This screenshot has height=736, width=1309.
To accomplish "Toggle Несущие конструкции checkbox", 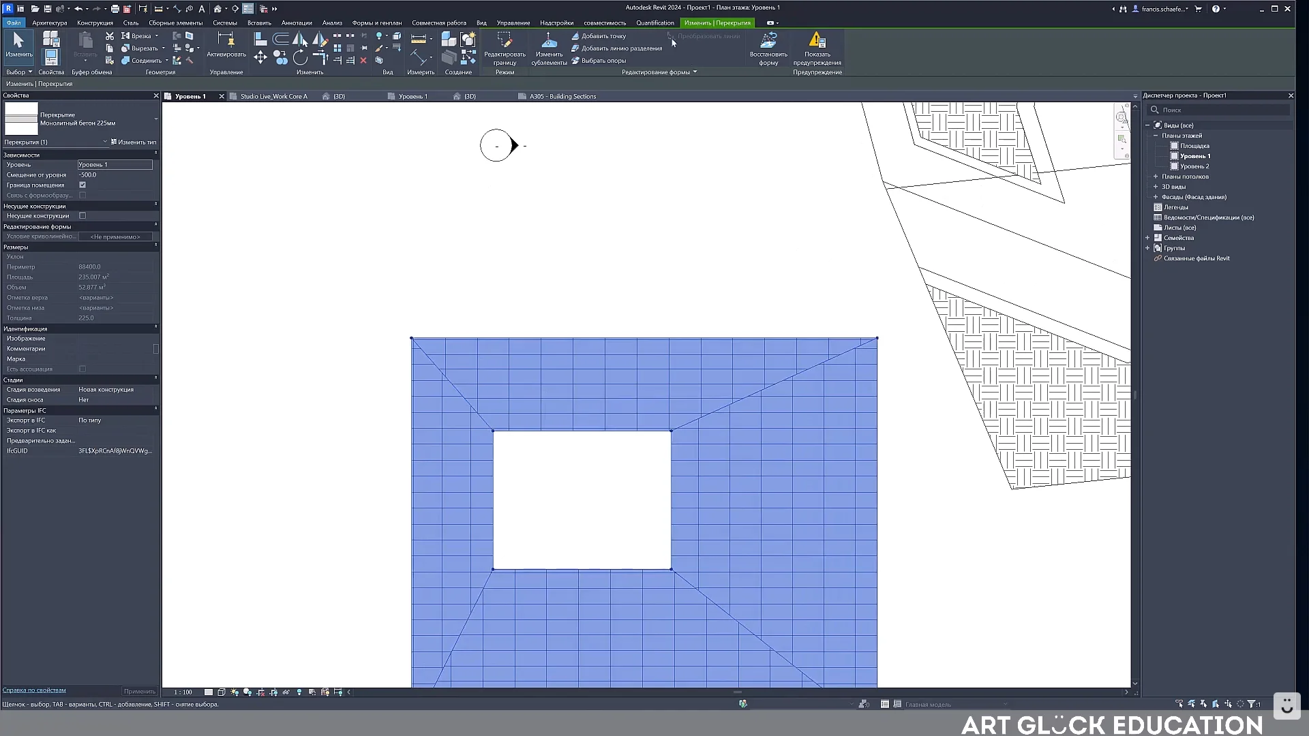I will [x=82, y=215].
